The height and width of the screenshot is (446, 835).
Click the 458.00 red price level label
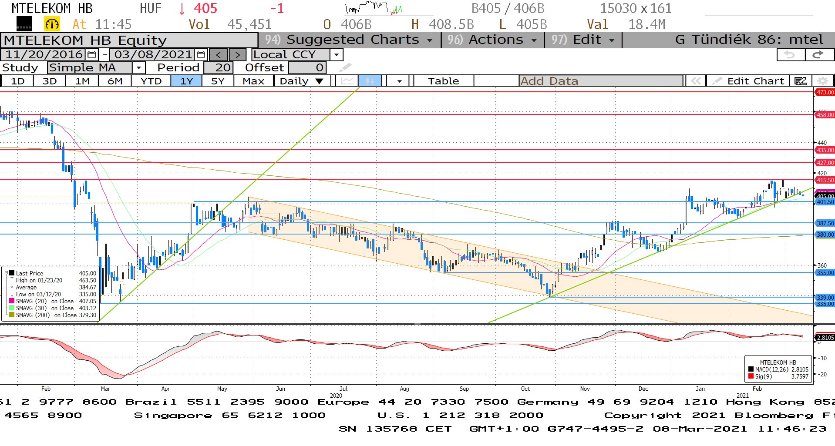(x=825, y=115)
